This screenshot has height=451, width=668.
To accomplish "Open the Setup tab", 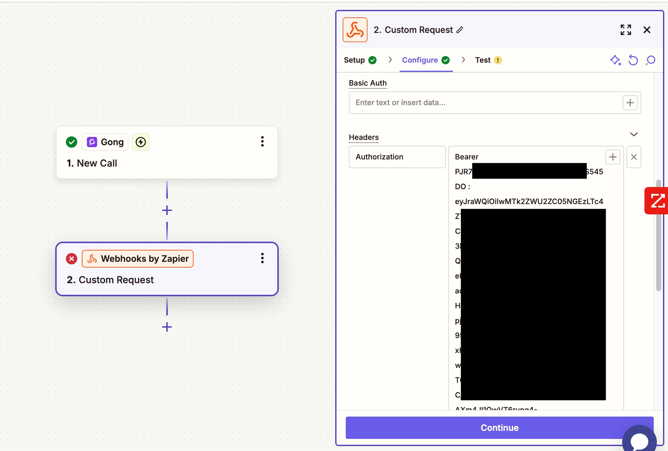I will click(360, 60).
